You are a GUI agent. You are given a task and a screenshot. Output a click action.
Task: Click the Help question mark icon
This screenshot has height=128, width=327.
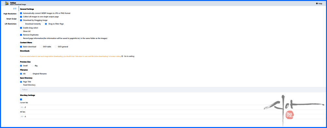click(317, 4)
